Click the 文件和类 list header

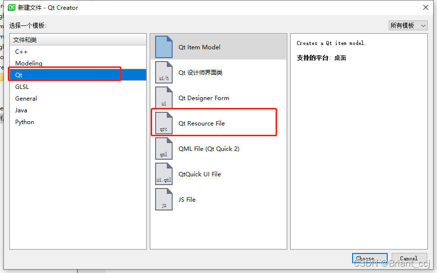point(78,40)
